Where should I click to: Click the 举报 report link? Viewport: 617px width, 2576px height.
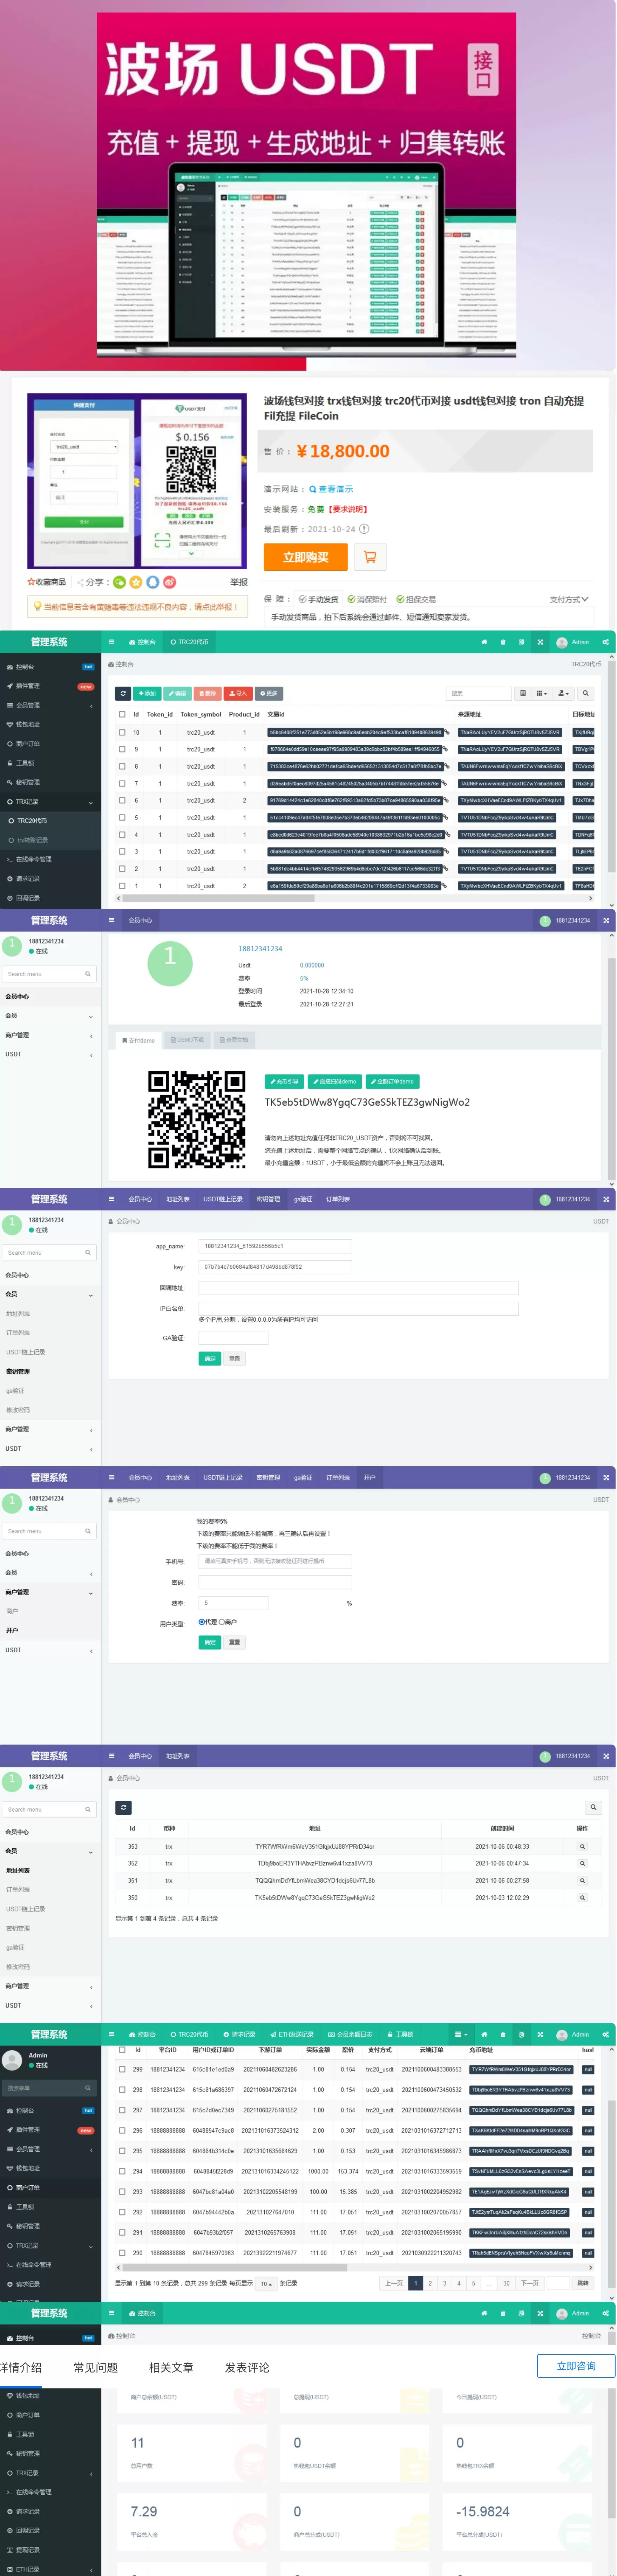(x=239, y=582)
